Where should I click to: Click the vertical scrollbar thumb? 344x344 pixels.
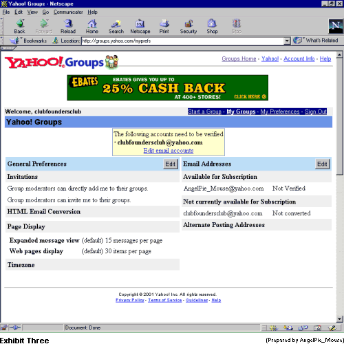click(x=340, y=117)
